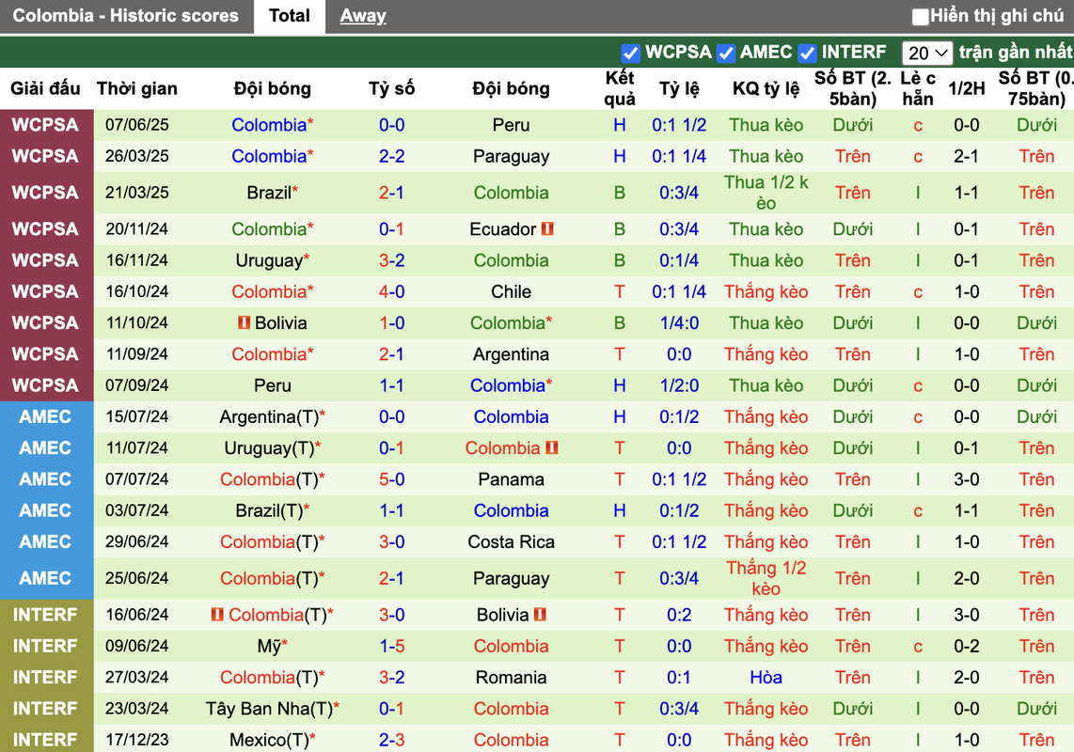Click the 0-0 score for Colombia vs Peru
Viewport: 1074px width, 752px height.
coord(392,125)
